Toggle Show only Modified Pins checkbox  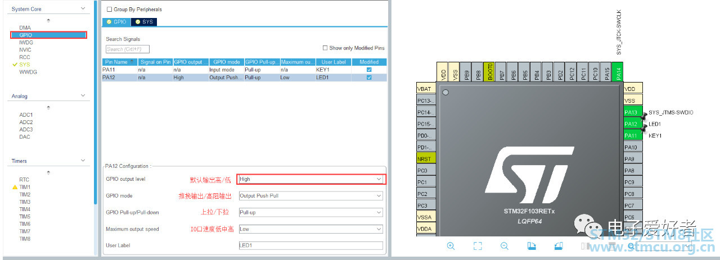click(325, 48)
